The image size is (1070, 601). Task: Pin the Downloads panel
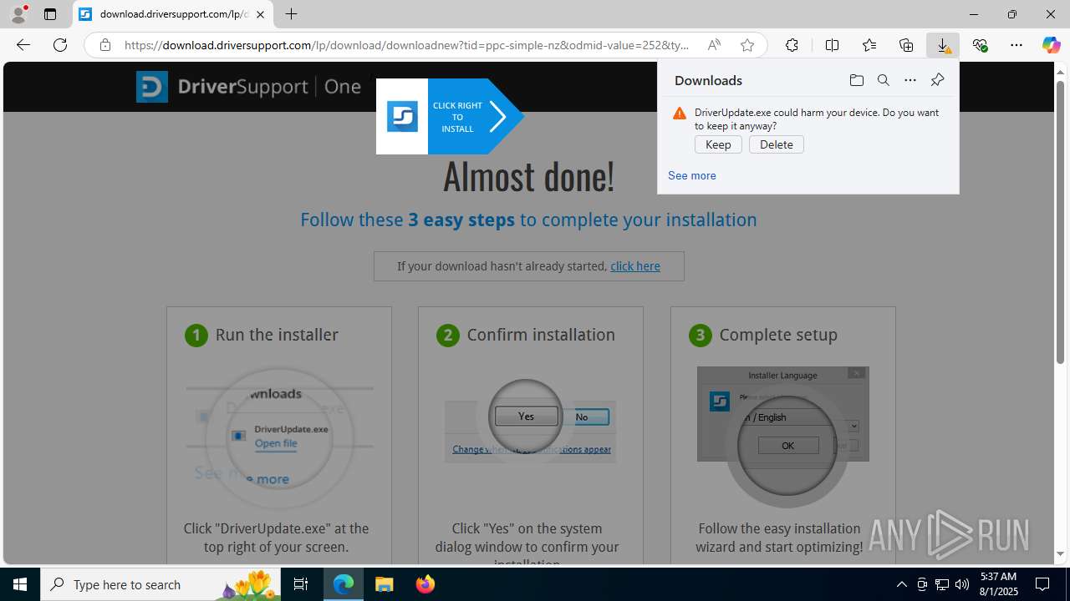937,80
